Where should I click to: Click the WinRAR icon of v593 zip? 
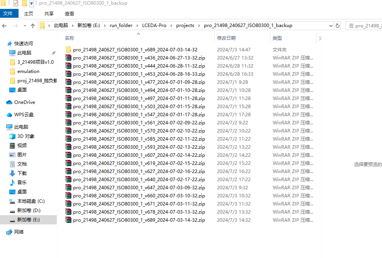coord(68,147)
